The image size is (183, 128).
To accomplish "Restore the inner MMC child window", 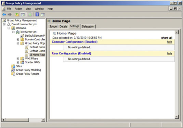I will (x=175, y=9).
